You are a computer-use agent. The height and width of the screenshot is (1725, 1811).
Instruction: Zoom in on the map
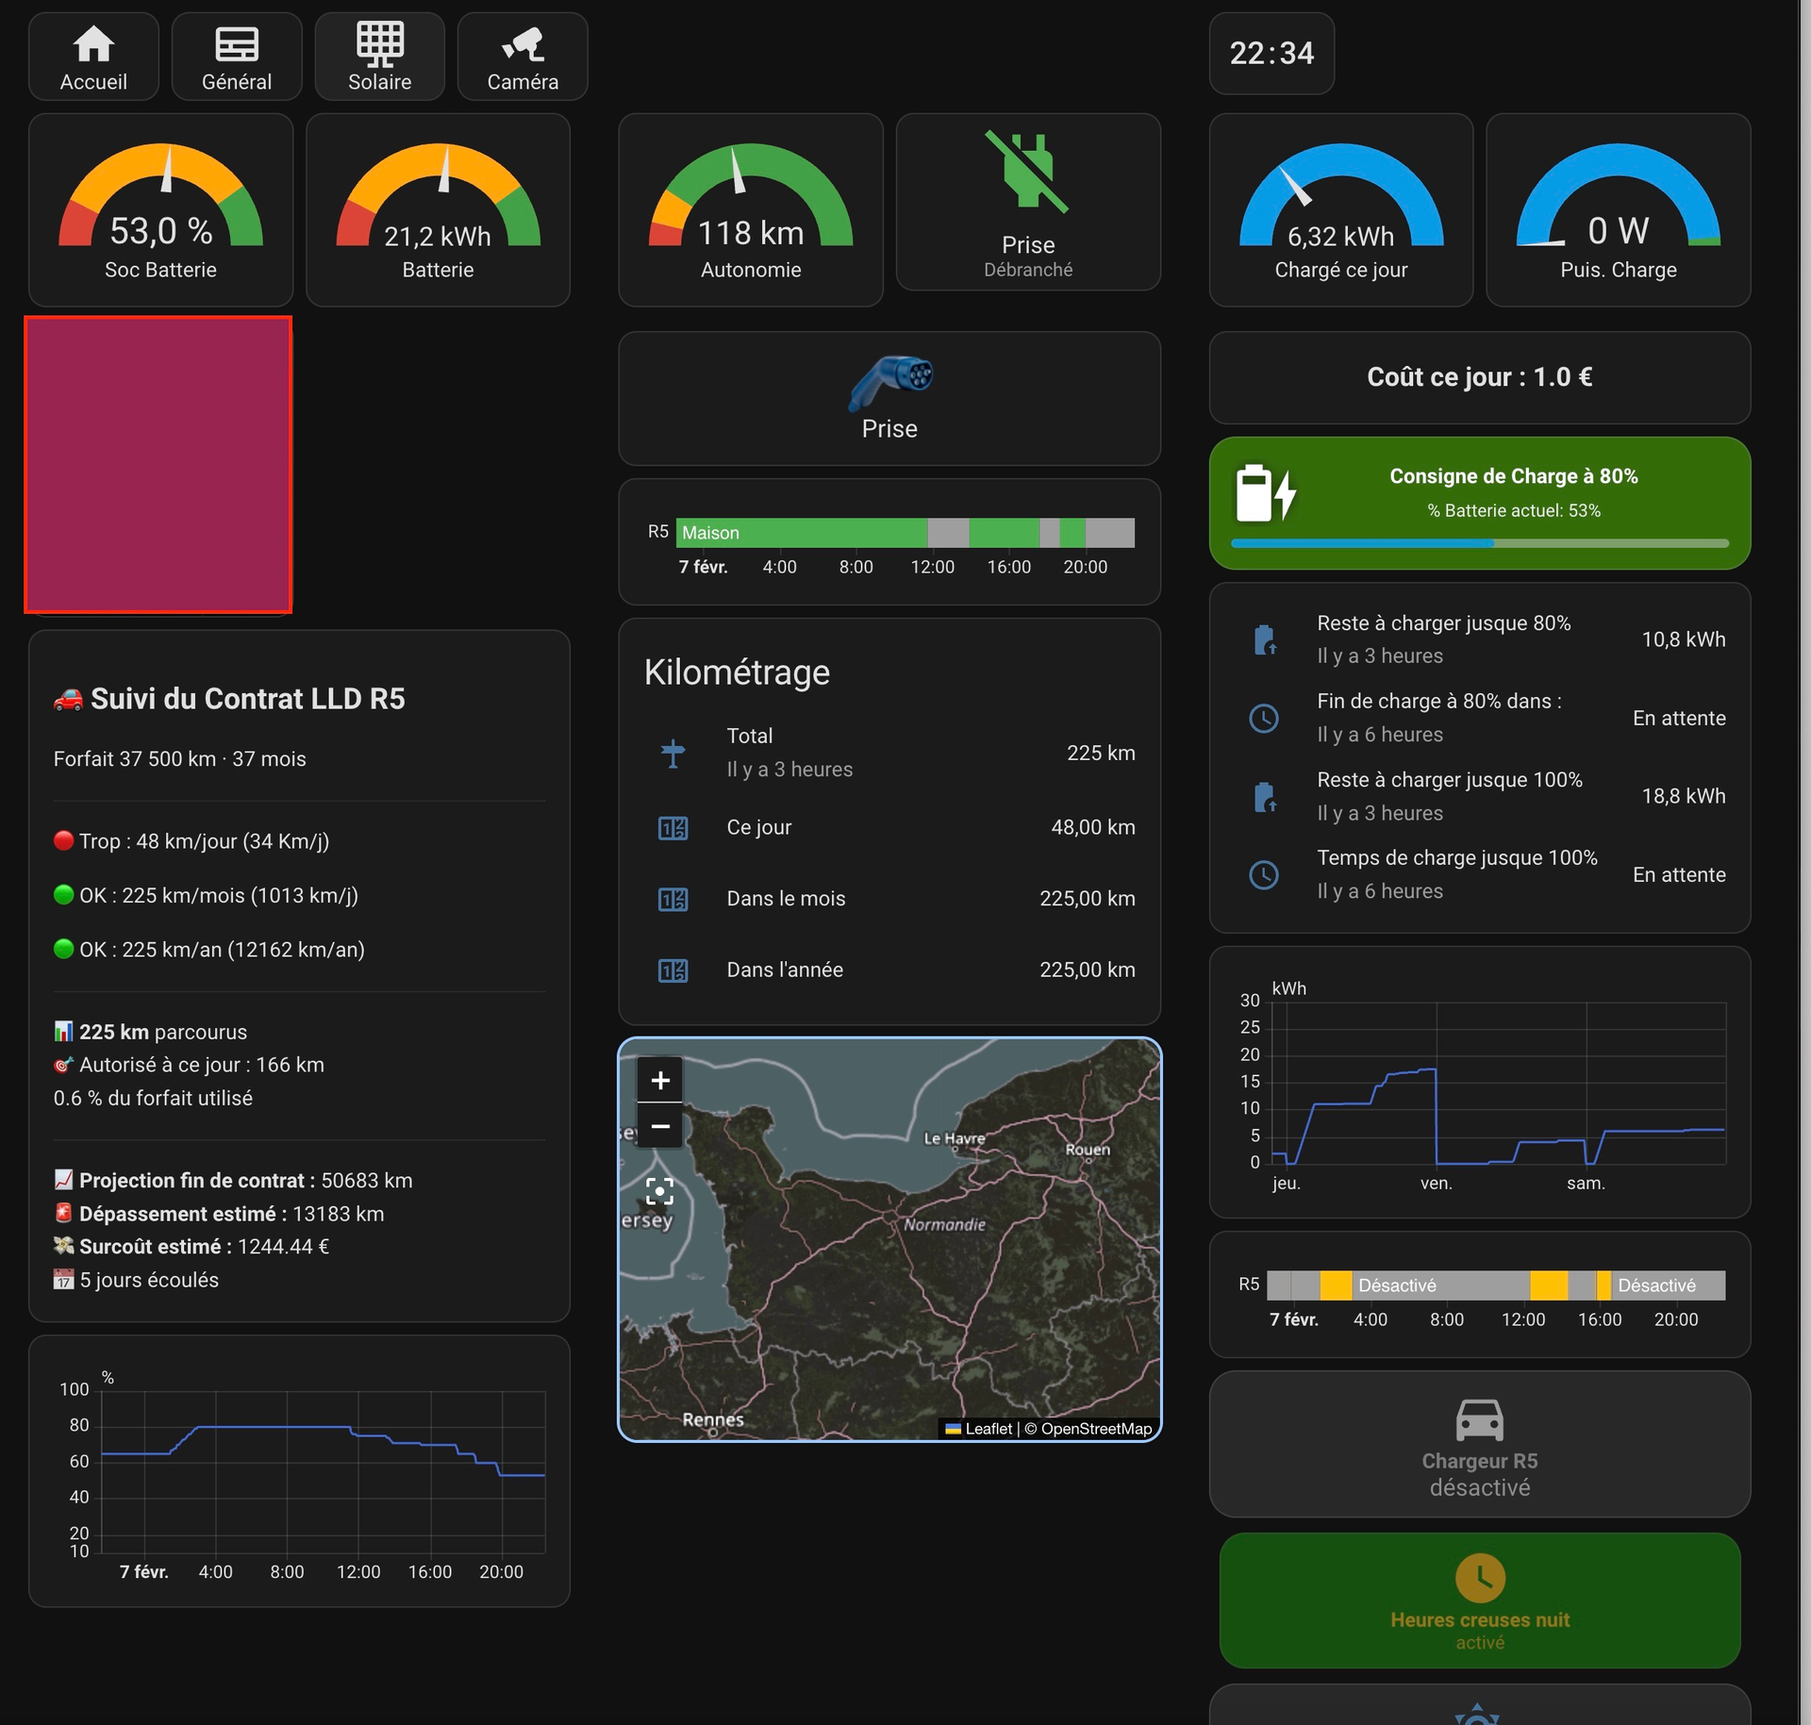click(x=660, y=1080)
